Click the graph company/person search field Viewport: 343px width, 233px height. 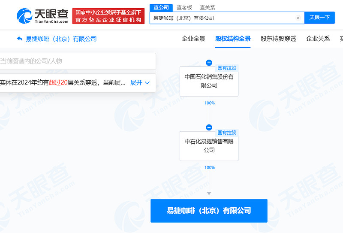coord(78,61)
